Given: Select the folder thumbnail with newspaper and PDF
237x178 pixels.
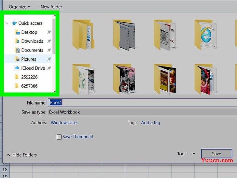Looking at the screenshot, I should click(x=165, y=35).
